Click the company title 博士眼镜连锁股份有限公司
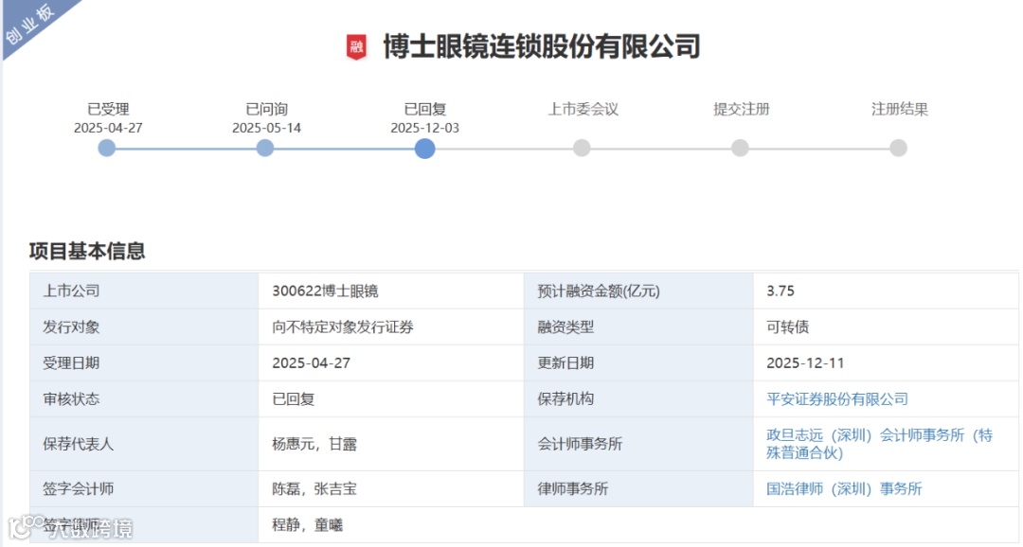1023x547 pixels. 542,47
